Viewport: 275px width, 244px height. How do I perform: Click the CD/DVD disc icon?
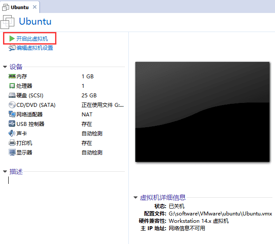tap(12, 105)
